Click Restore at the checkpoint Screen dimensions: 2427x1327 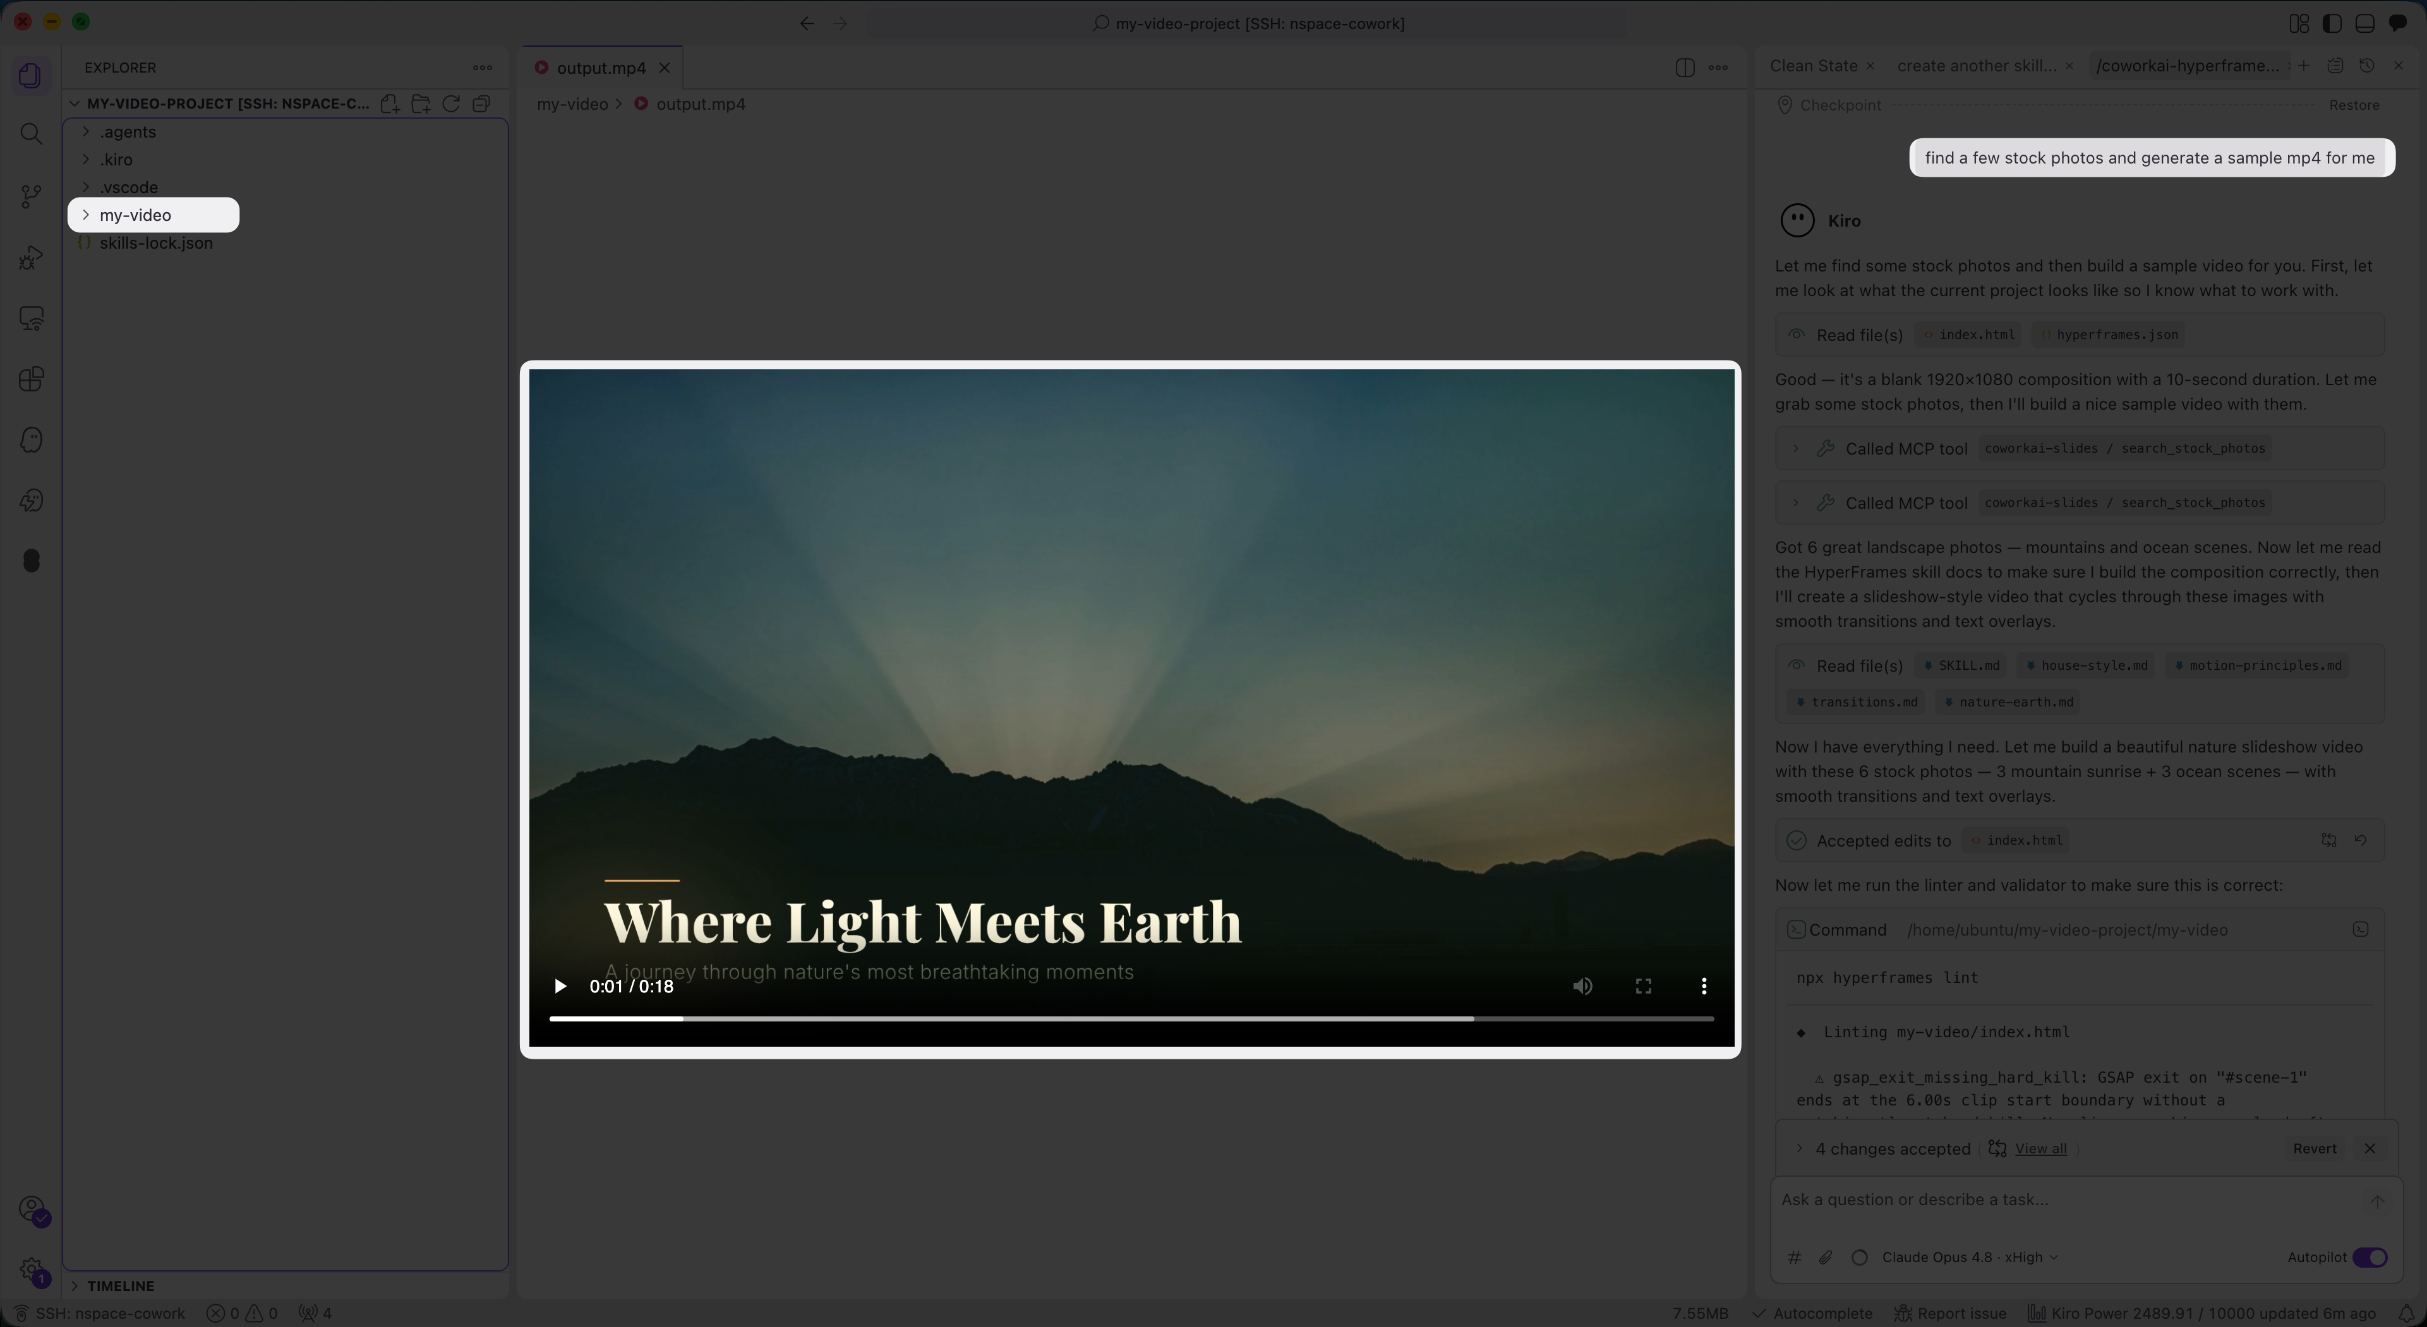coord(2354,105)
